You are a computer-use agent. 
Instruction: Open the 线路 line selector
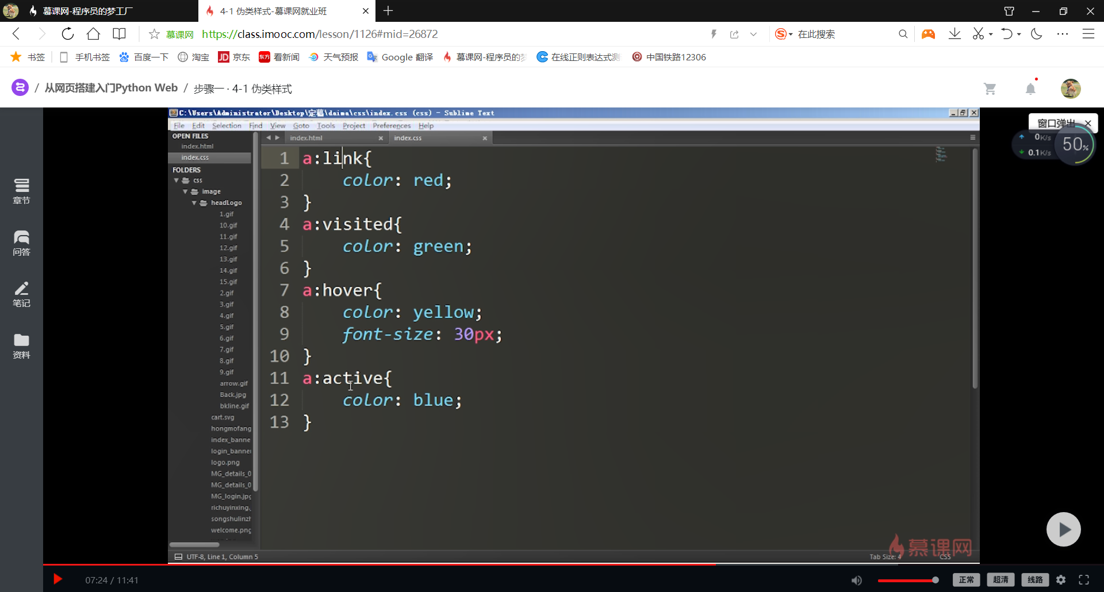coord(1035,580)
